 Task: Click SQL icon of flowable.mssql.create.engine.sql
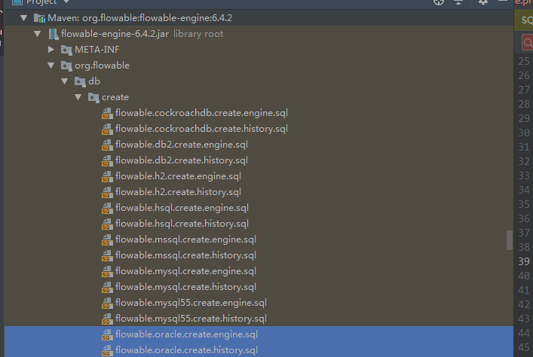pyautogui.click(x=107, y=240)
